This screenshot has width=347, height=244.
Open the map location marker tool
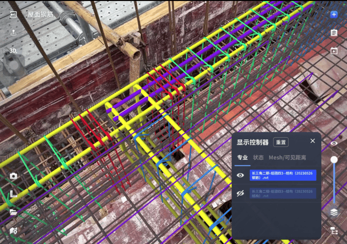click(14, 230)
